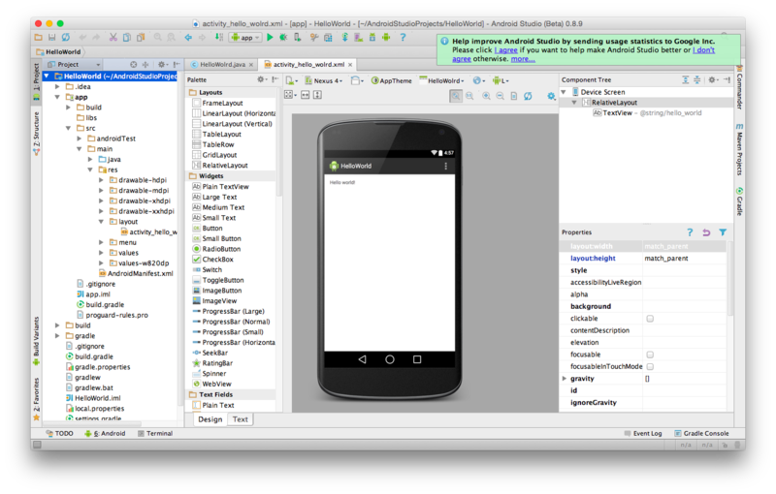Click Sync Project with Gradle Files icon

click(x=345, y=37)
